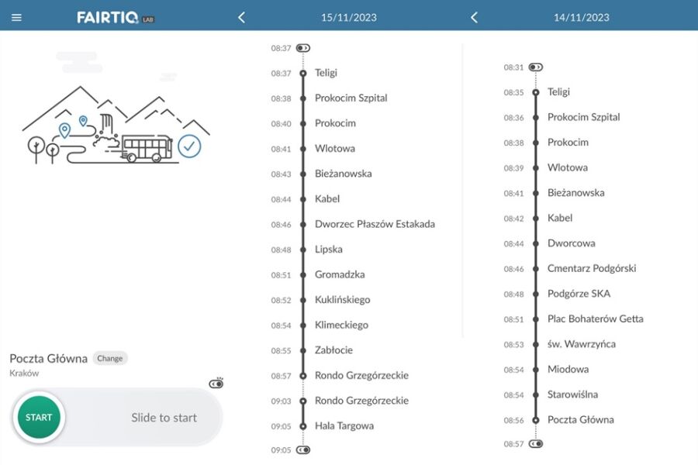This screenshot has height=465, width=698.
Task: Click the 08:31 trip start toggle icon
Action: coord(536,67)
